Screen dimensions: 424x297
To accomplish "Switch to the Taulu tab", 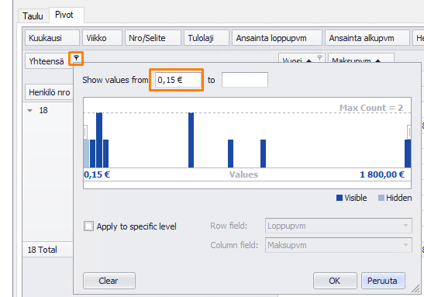I will (33, 16).
